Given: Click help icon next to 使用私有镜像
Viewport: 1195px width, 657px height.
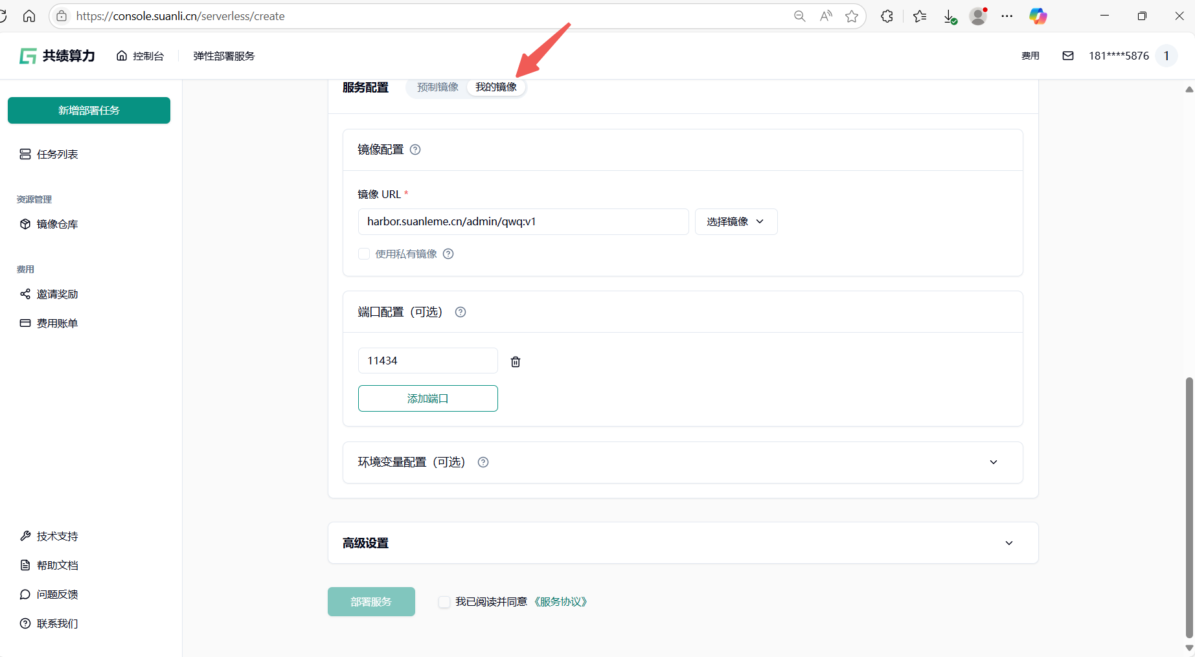Looking at the screenshot, I should 448,254.
